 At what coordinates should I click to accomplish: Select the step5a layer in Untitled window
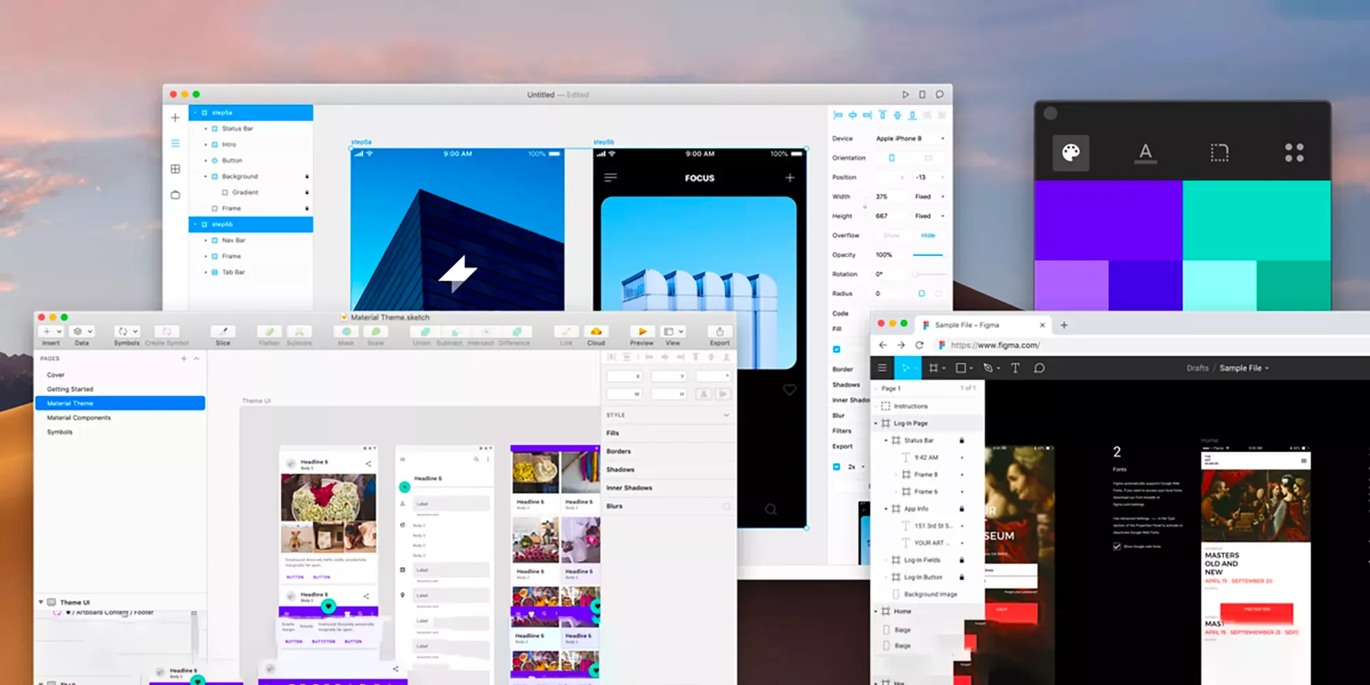pos(251,112)
